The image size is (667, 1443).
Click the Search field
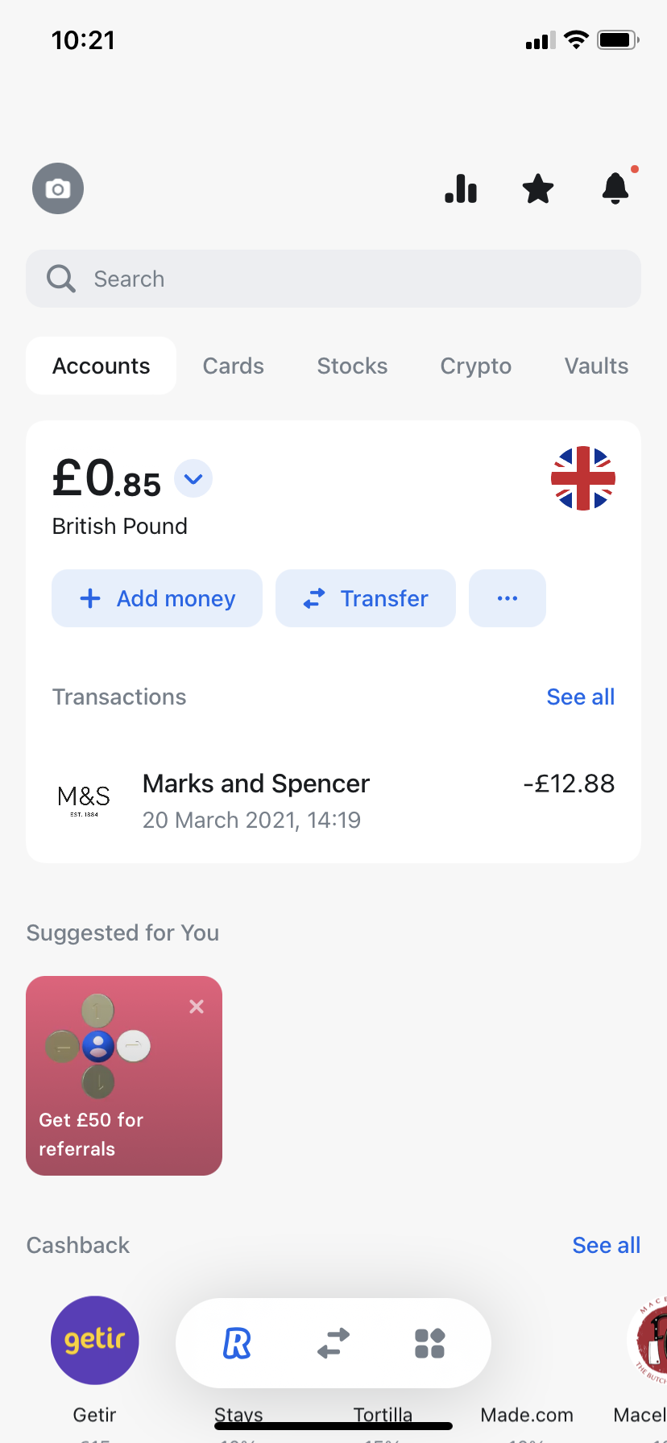(333, 279)
